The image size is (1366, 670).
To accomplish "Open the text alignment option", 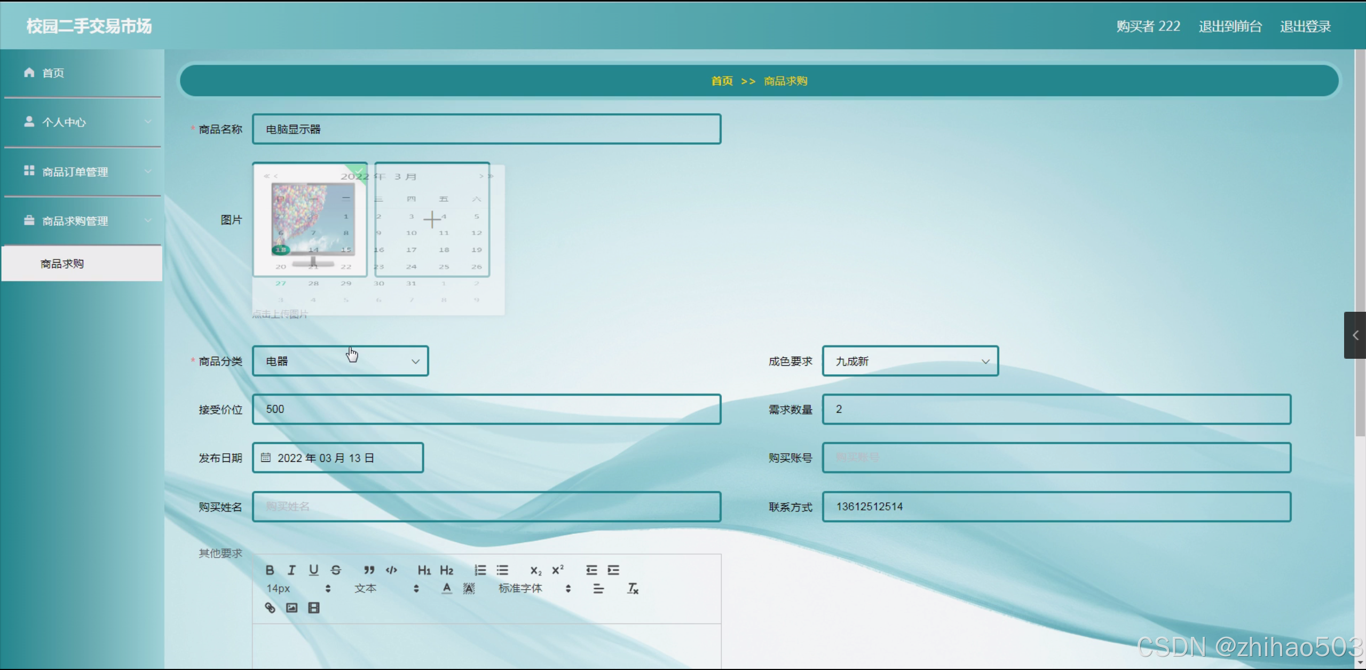I will pos(598,588).
